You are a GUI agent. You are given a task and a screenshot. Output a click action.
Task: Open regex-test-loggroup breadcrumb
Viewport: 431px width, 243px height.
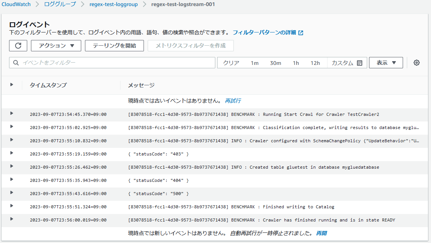pos(114,5)
